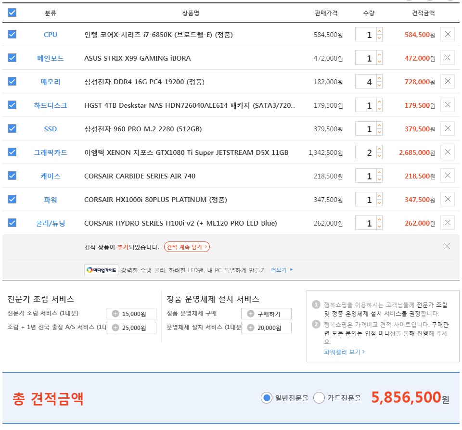Open the 메인보드 category link
This screenshot has height=430, width=462.
[51, 58]
